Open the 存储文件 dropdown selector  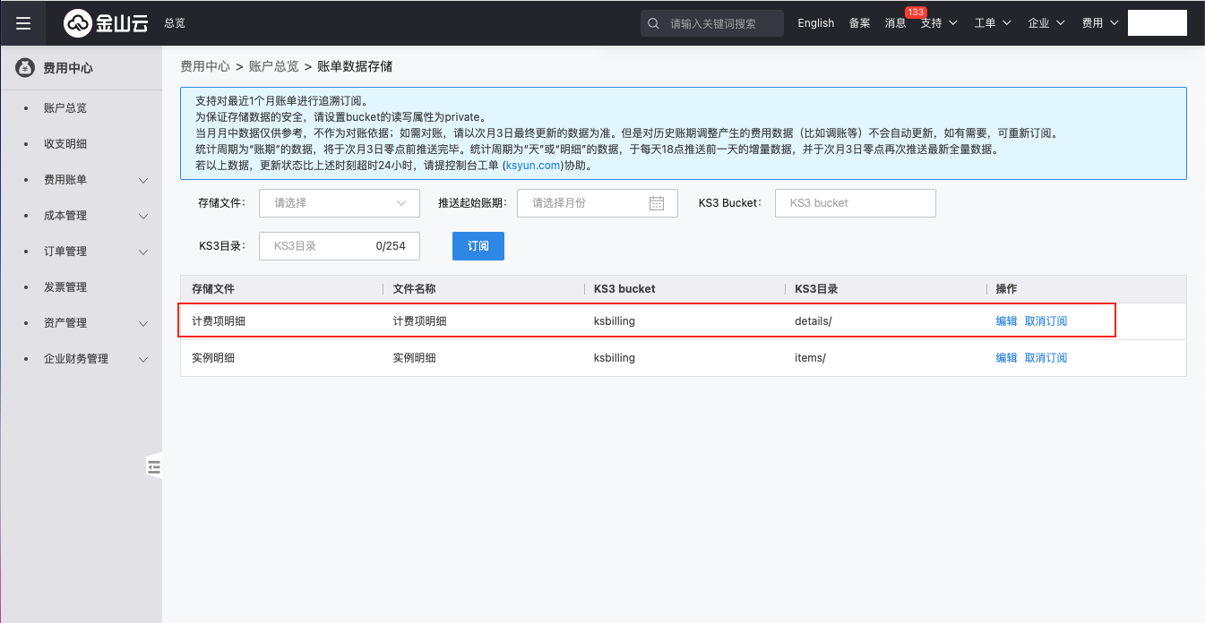click(339, 203)
